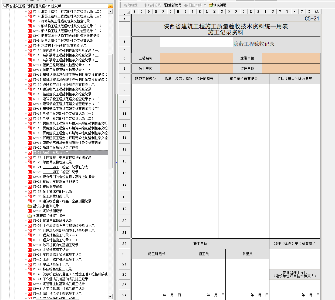The width and height of the screenshot is (335, 300).
Task: Click 施工单位自查记录 header cell
Action: coord(244,79)
